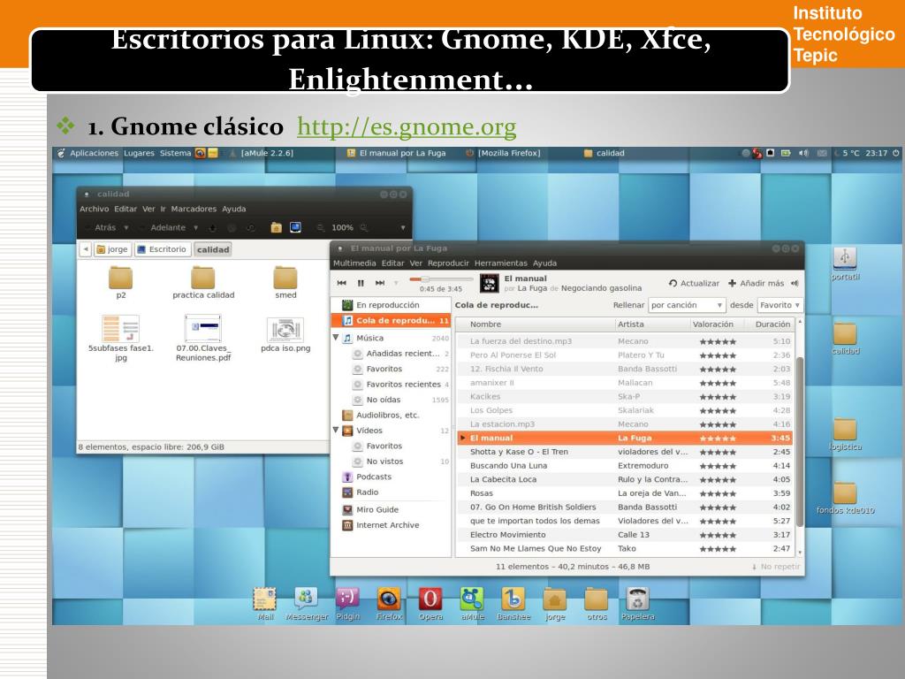Click star rating for Electro Movimiento
905x679 pixels.
point(718,535)
